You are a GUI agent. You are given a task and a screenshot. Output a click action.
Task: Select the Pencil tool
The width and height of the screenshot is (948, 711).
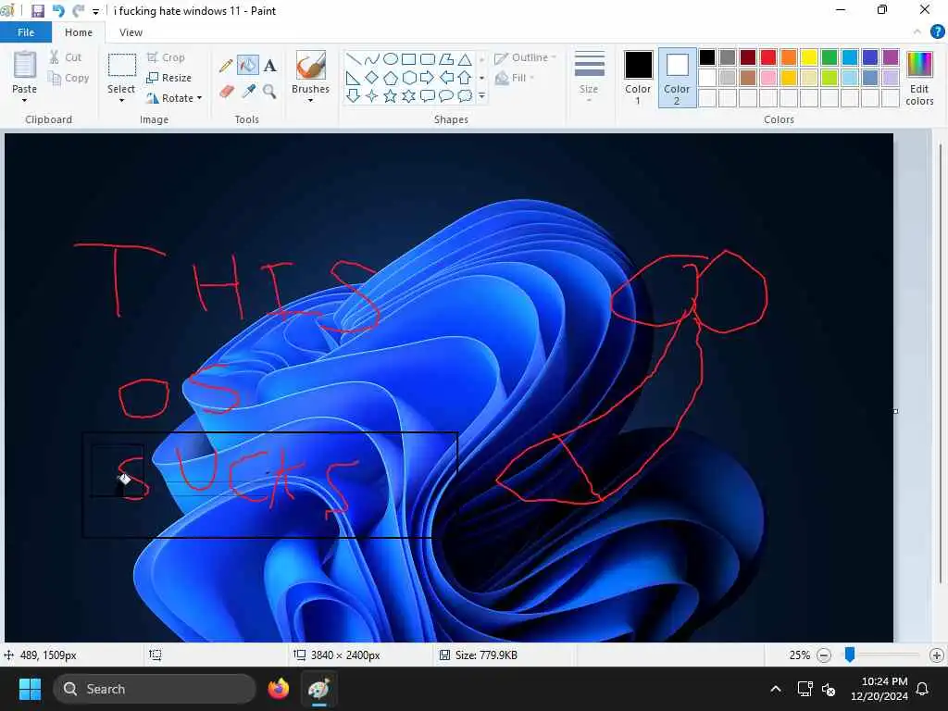[226, 66]
